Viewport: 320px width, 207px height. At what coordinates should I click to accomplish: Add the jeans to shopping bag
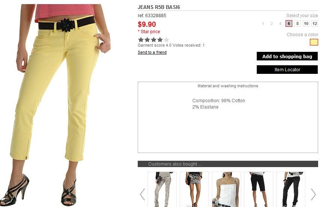(x=287, y=56)
